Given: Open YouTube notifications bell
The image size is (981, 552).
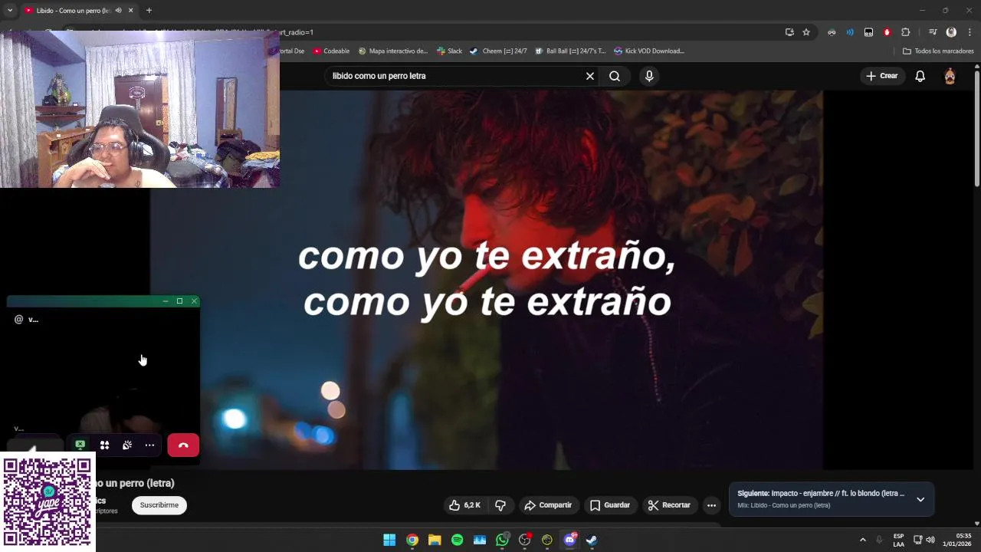Looking at the screenshot, I should pyautogui.click(x=920, y=76).
